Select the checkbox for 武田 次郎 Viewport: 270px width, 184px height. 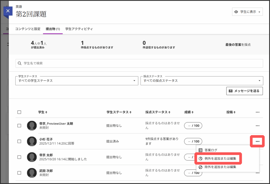pyautogui.click(x=19, y=173)
